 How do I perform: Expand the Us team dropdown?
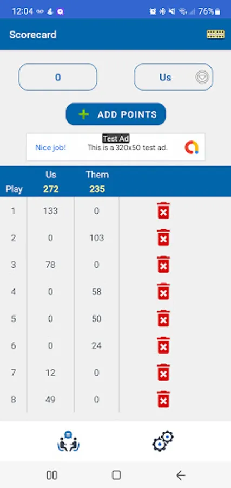click(x=174, y=77)
